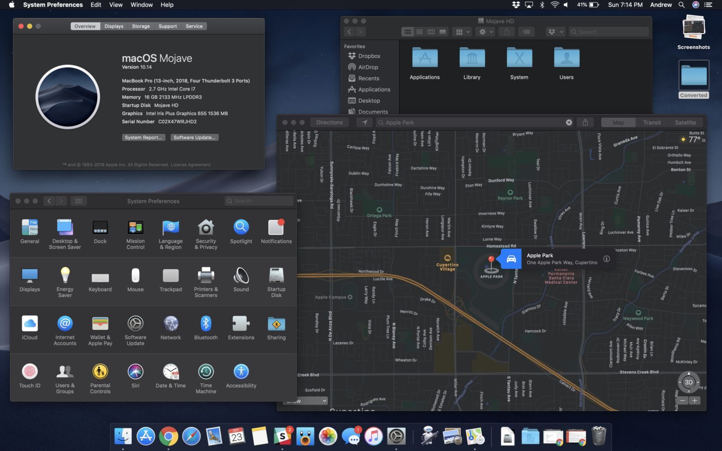Screen dimensions: 722x451
Task: Click the Software Update button
Action: 195,137
